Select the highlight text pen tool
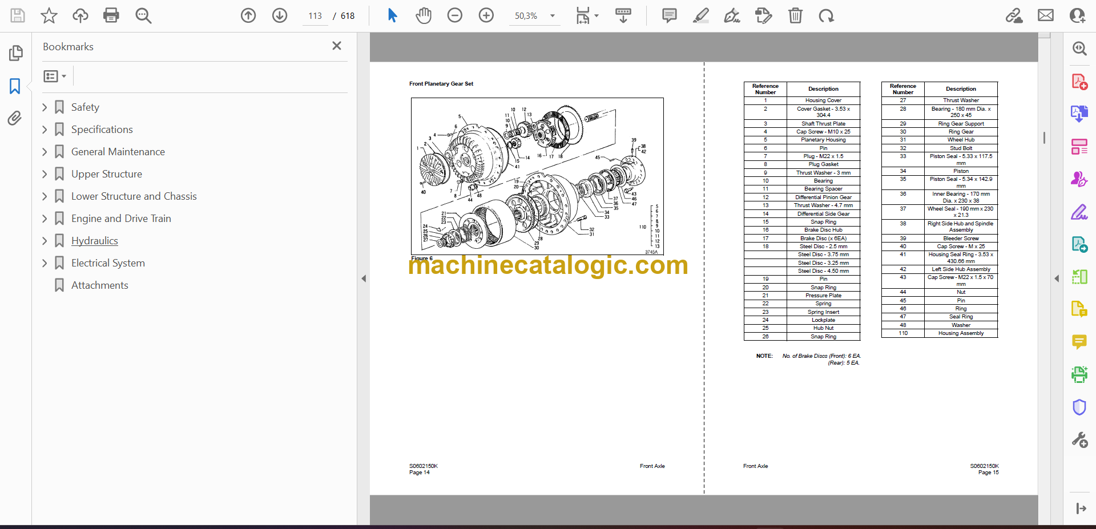The height and width of the screenshot is (529, 1096). pos(701,15)
